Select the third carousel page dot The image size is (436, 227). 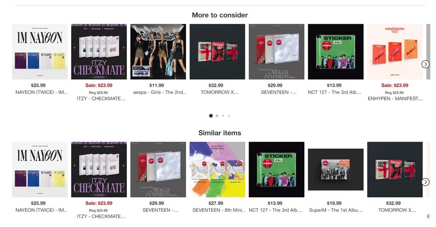click(x=223, y=116)
